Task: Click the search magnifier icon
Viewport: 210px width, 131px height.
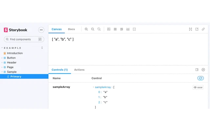Action: 7,39
